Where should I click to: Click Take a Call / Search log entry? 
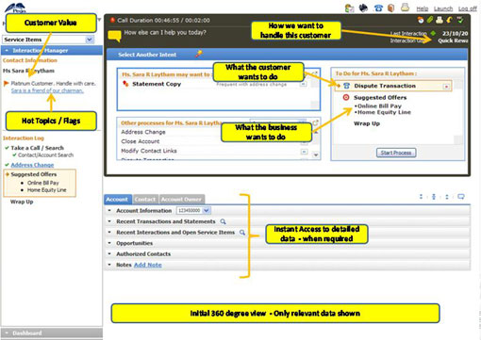pos(37,148)
